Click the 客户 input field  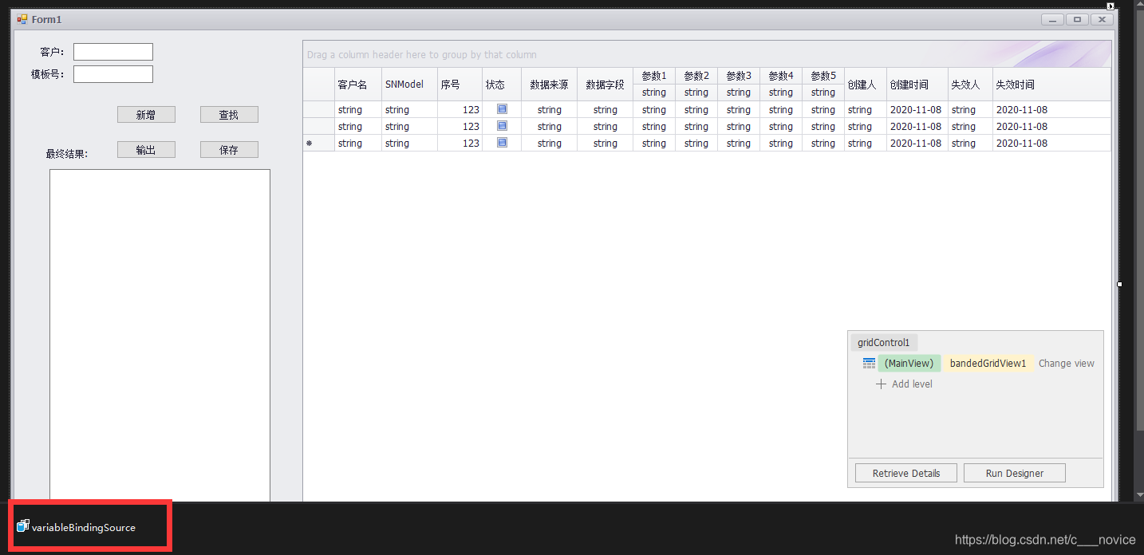(113, 52)
